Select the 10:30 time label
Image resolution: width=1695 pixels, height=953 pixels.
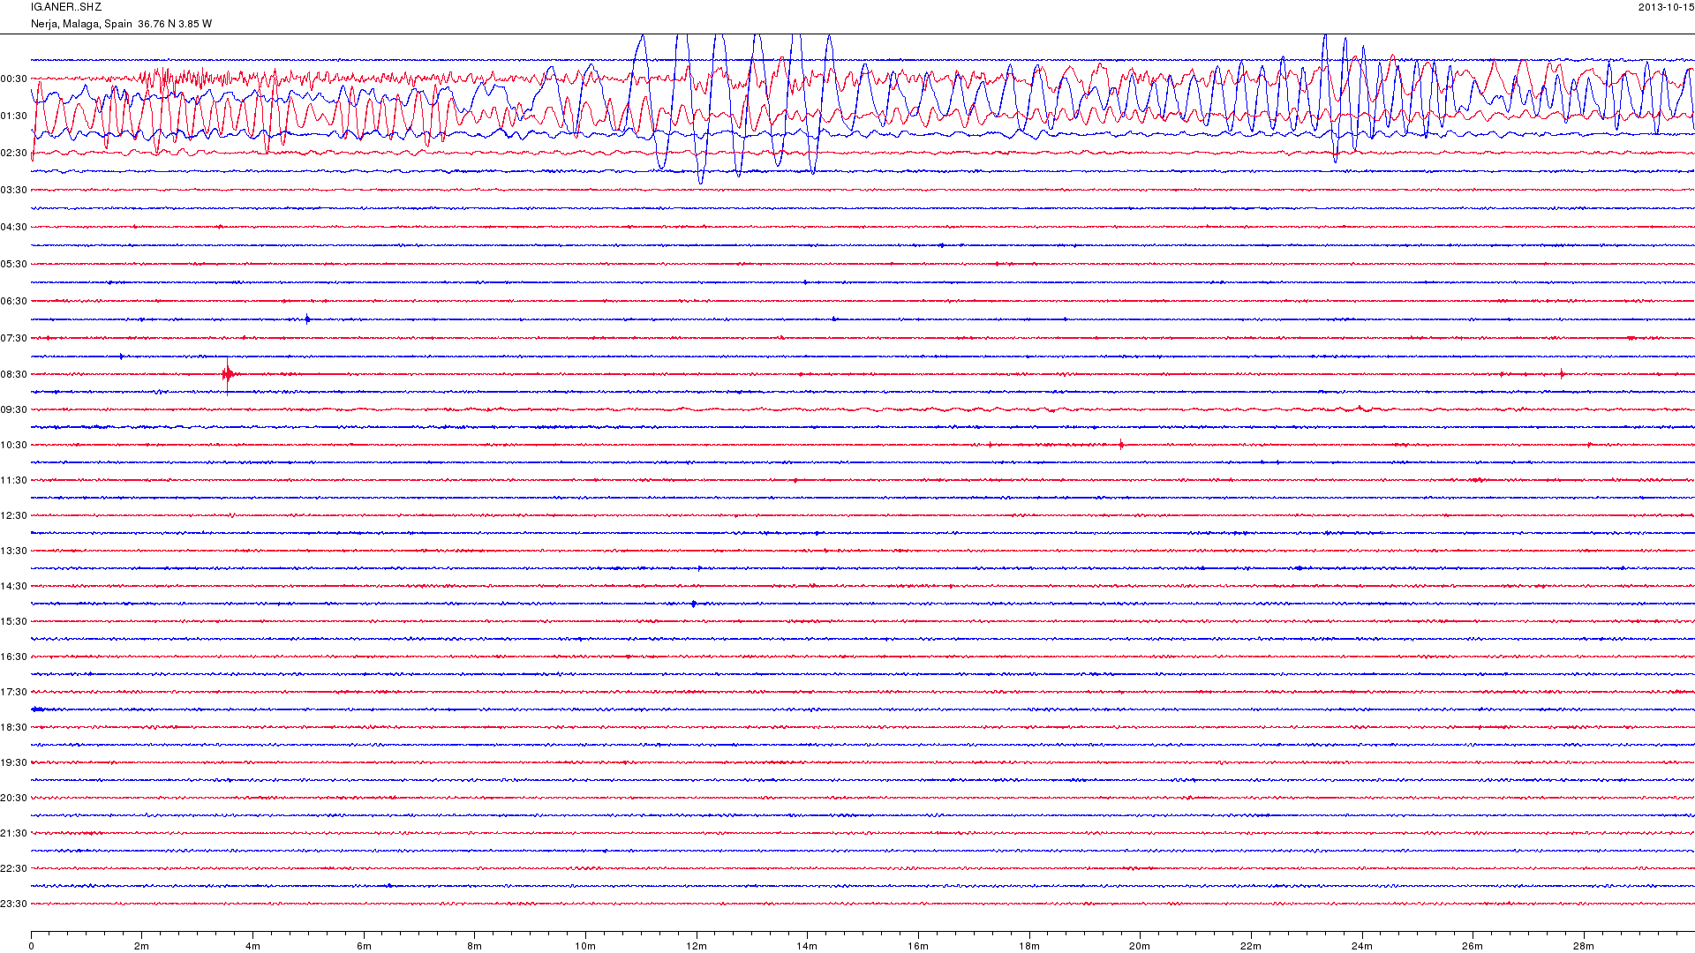tap(14, 445)
